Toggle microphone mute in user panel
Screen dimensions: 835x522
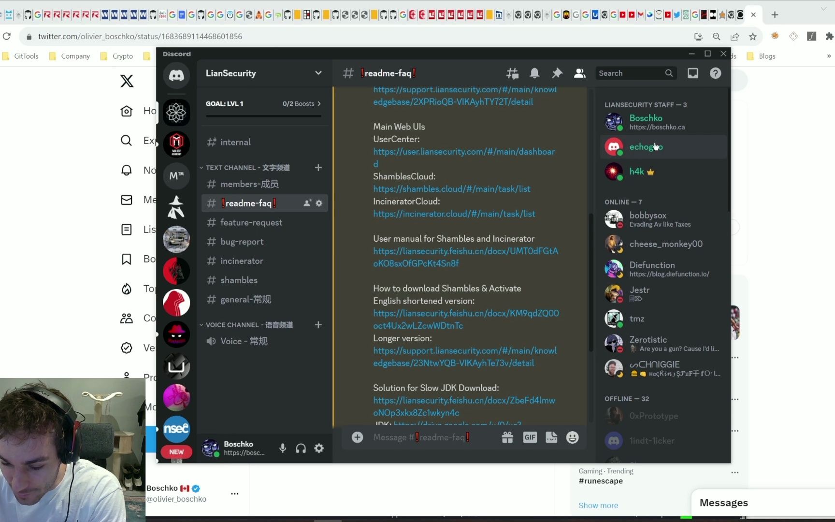point(283,449)
